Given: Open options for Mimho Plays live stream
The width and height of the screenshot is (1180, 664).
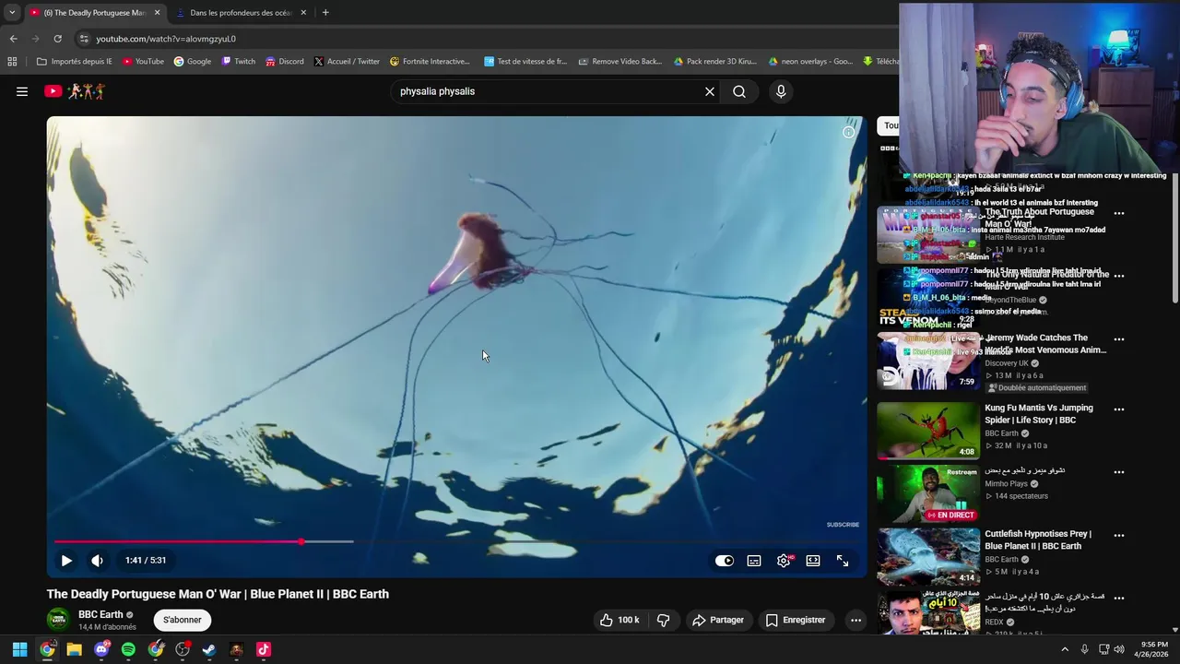Looking at the screenshot, I should click(x=1119, y=472).
